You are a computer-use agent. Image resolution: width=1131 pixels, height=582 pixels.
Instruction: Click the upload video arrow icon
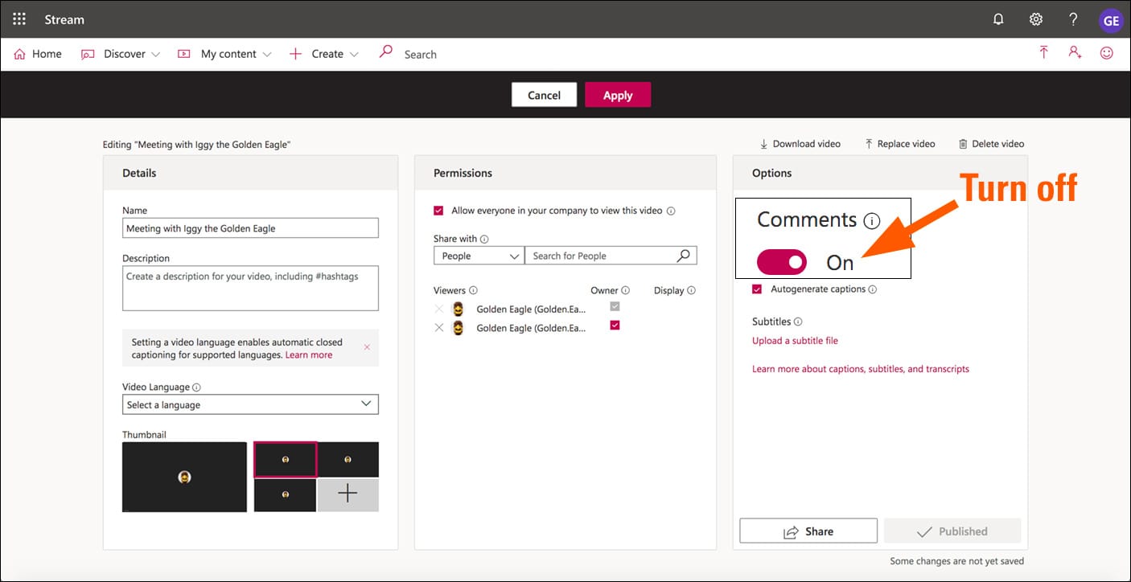[1043, 53]
